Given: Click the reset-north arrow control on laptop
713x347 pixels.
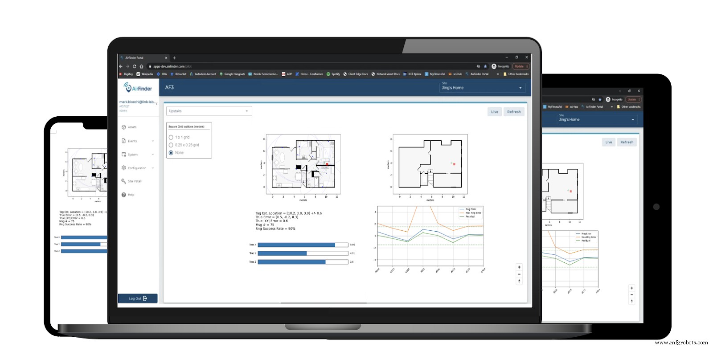Looking at the screenshot, I should (519, 281).
